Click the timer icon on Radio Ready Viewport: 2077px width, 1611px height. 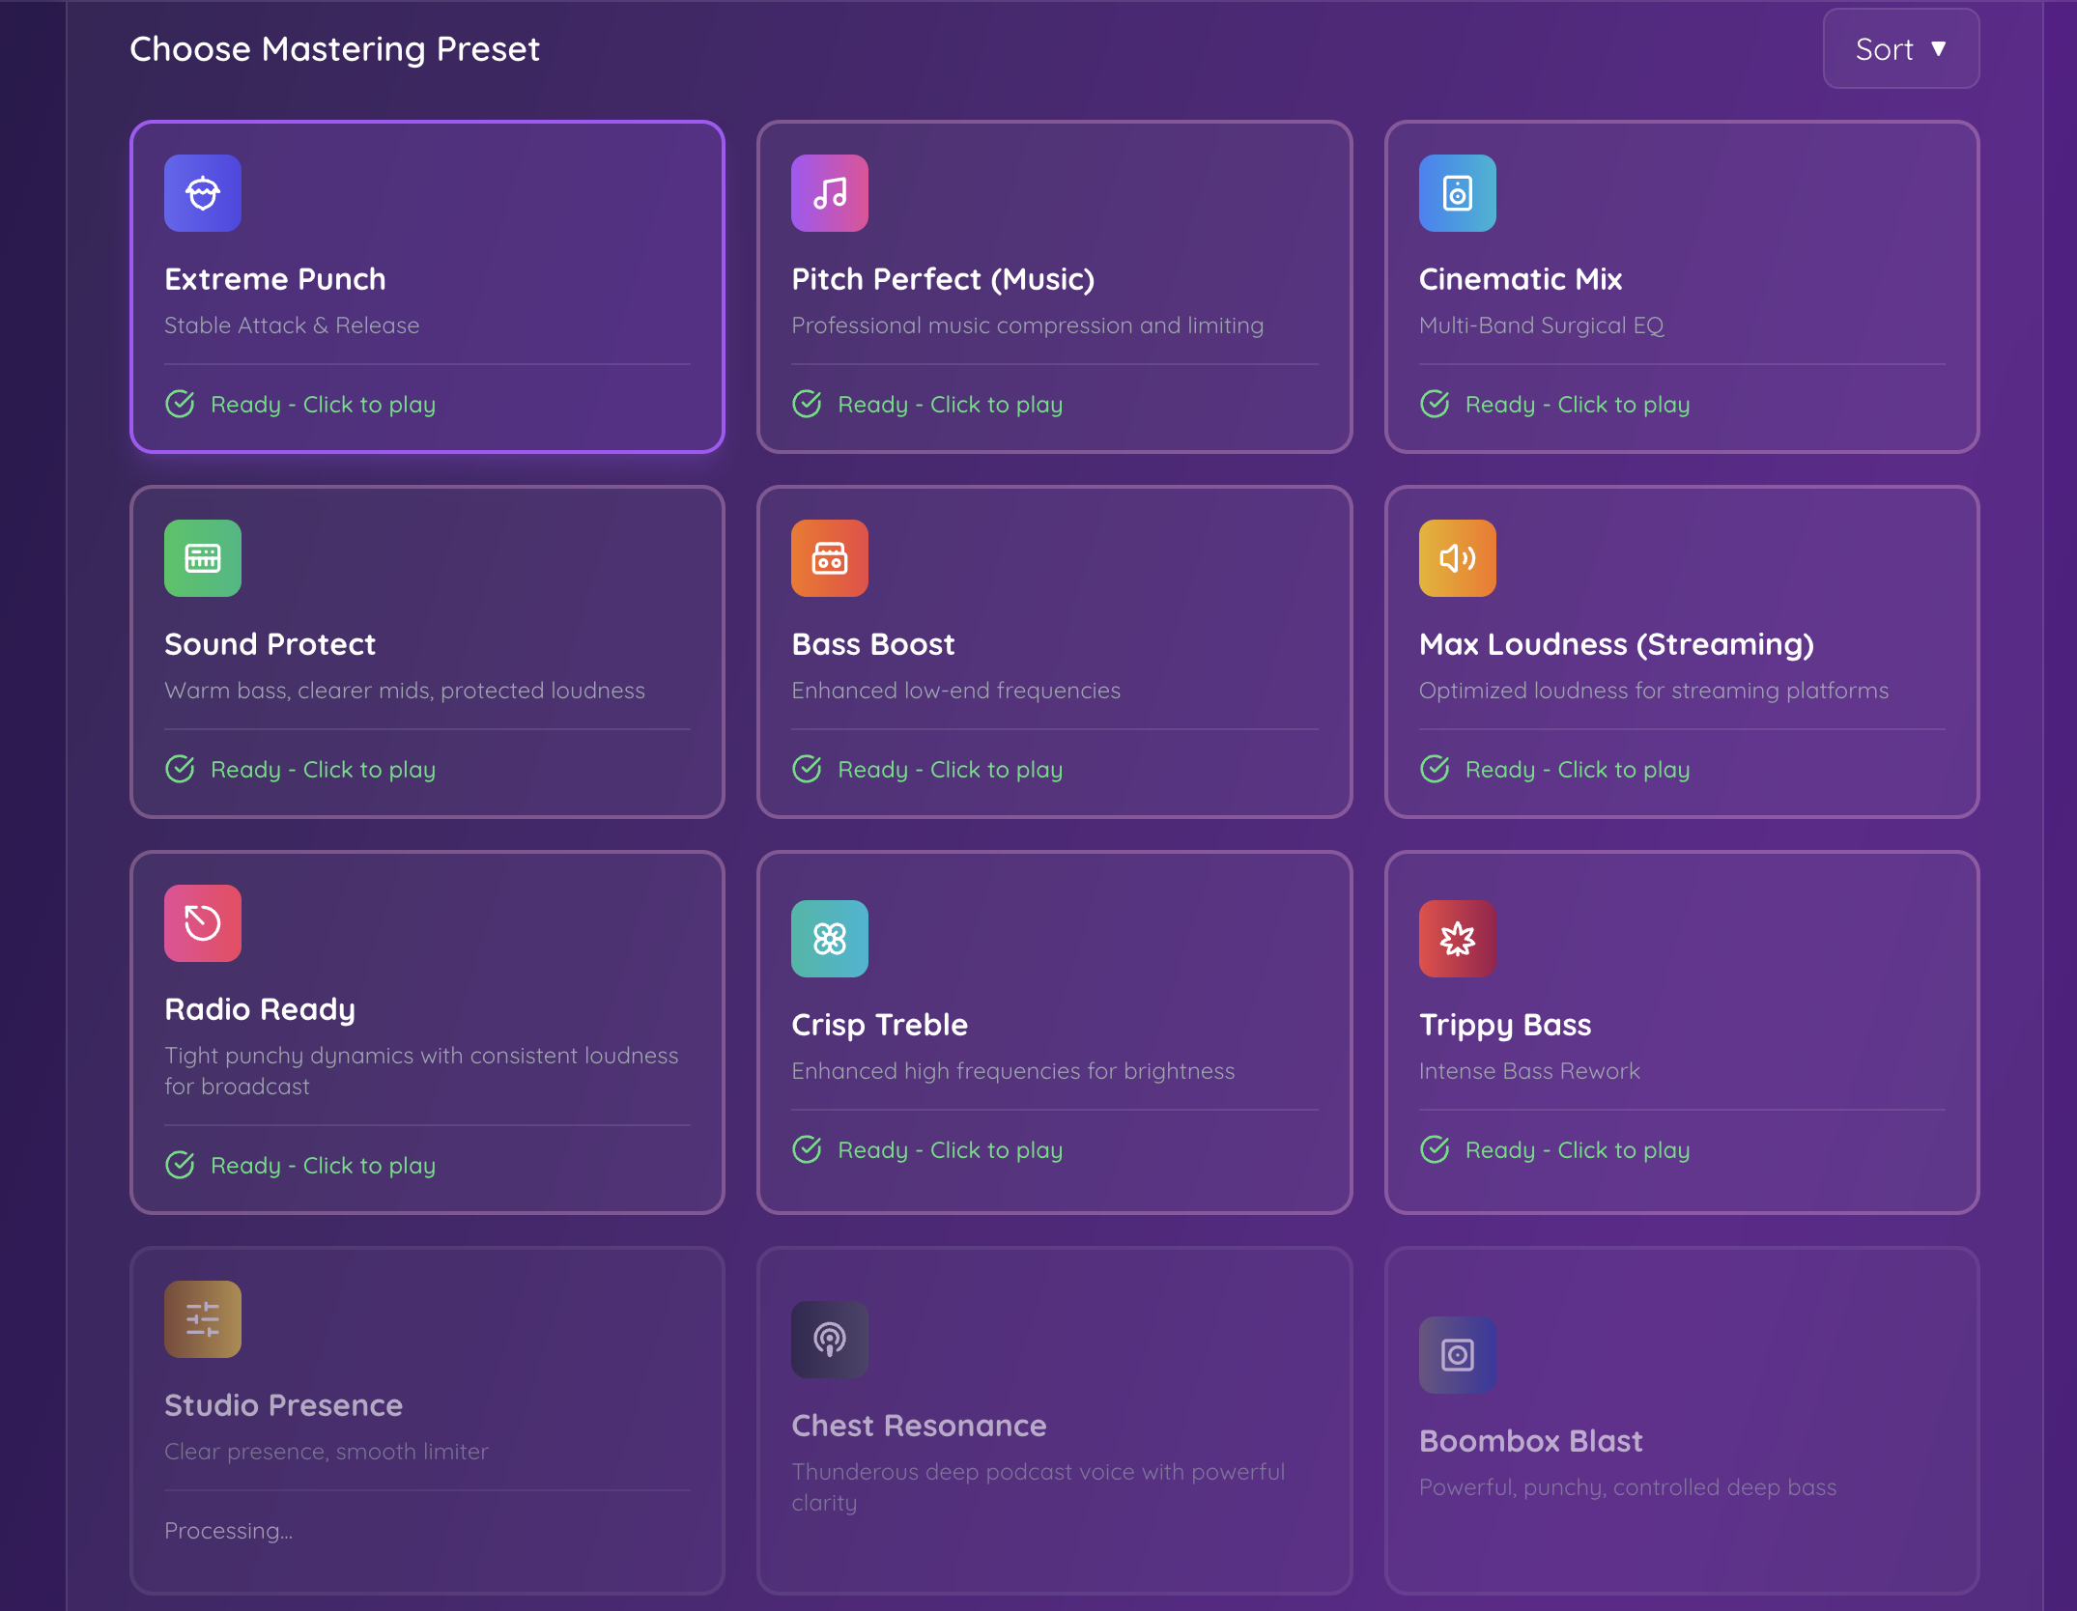point(202,923)
